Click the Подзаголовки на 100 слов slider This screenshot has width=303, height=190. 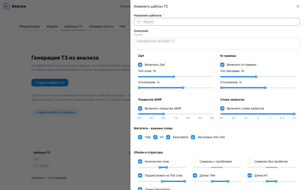(162, 181)
